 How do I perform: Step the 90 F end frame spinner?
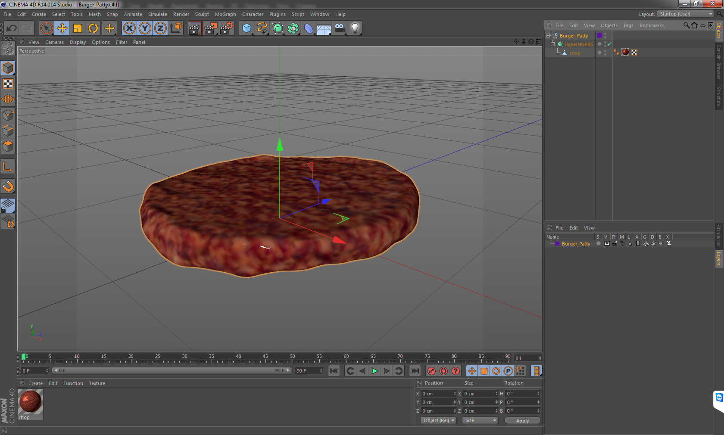[x=321, y=370]
